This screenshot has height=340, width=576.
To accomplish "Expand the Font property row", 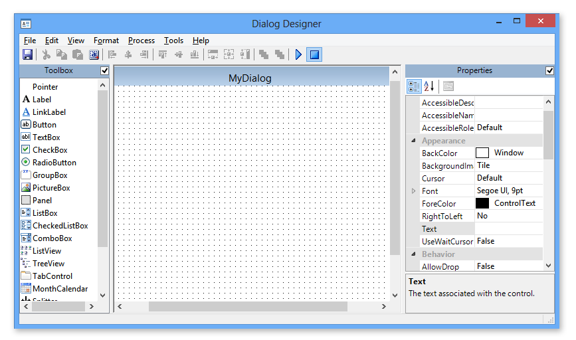I will click(x=413, y=191).
